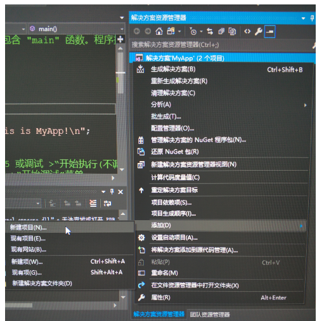Click the wrench properties icon in toolbar
Viewport: 317px width, 321px height.
tap(258, 32)
